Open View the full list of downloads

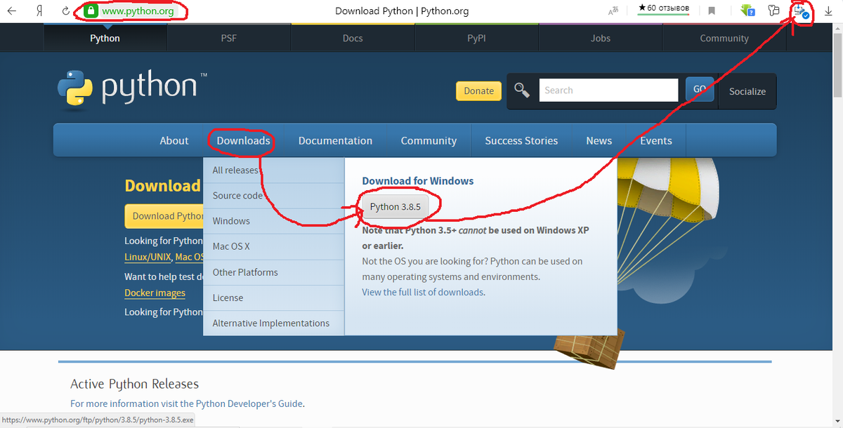423,292
